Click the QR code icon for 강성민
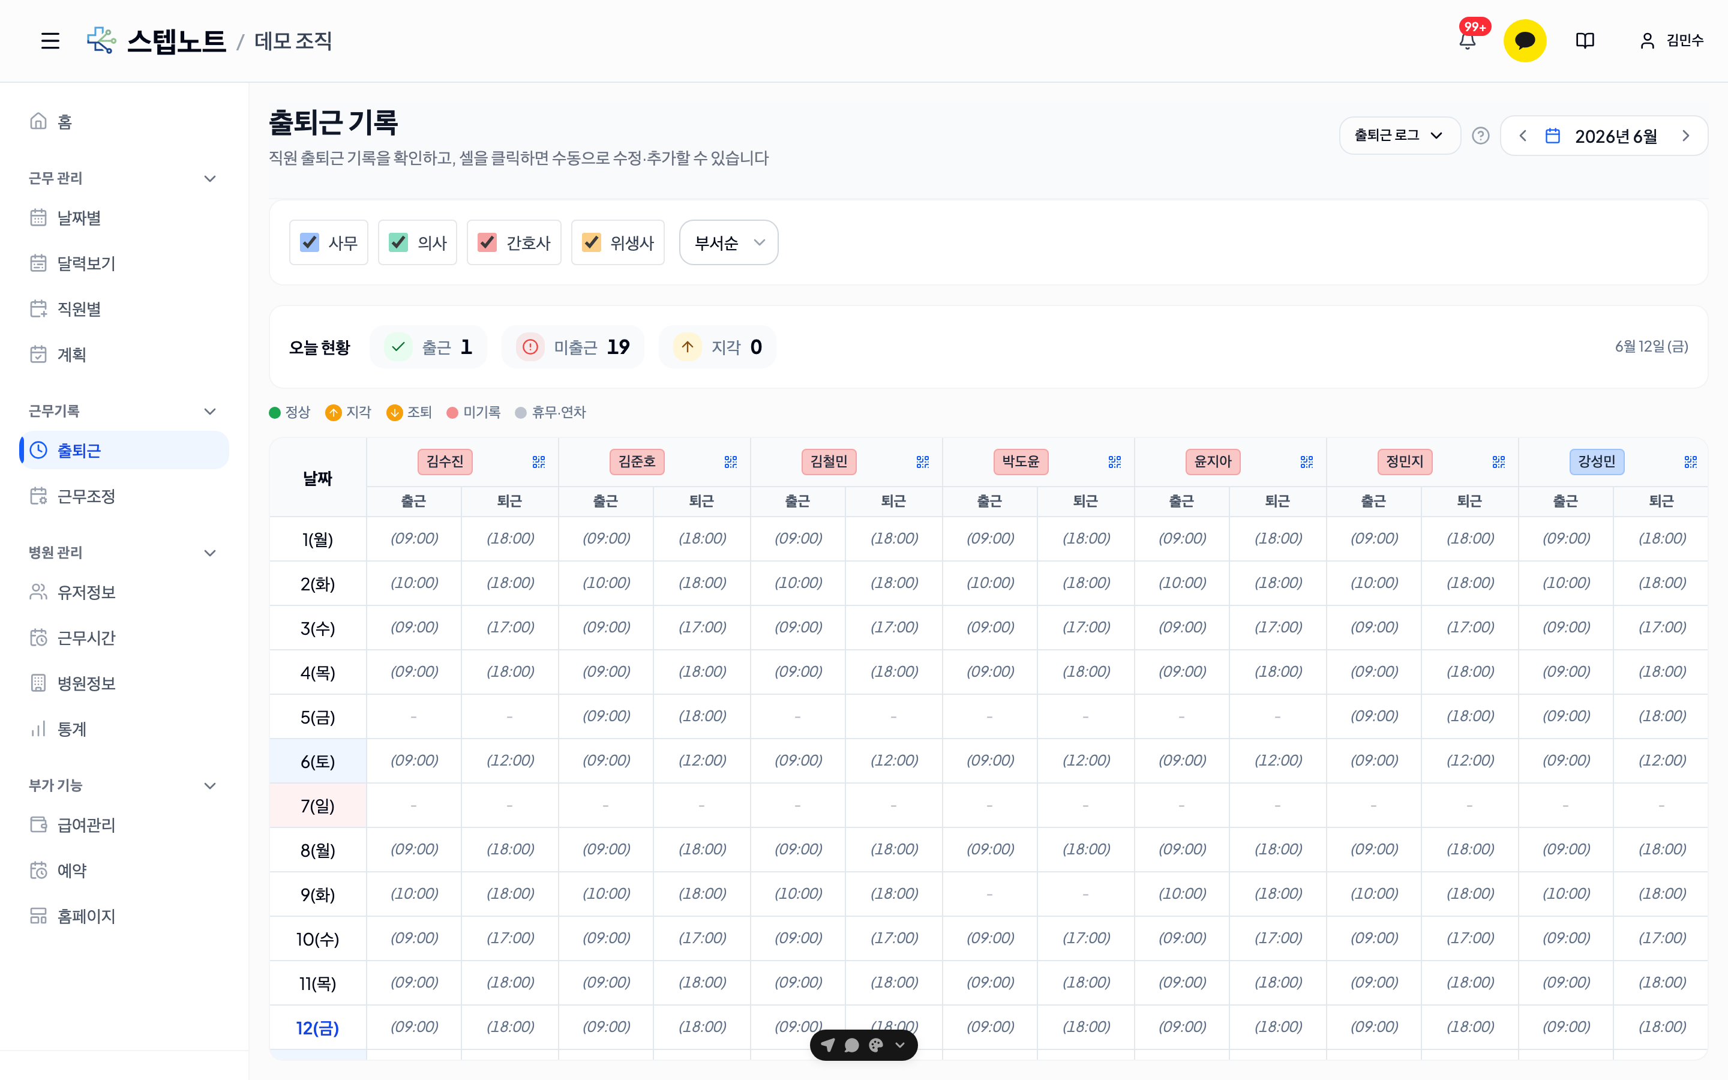This screenshot has height=1080, width=1728. tap(1691, 462)
